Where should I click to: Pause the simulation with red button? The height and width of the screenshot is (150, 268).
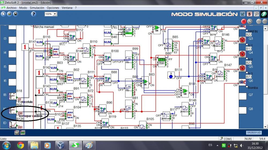[x=244, y=21]
